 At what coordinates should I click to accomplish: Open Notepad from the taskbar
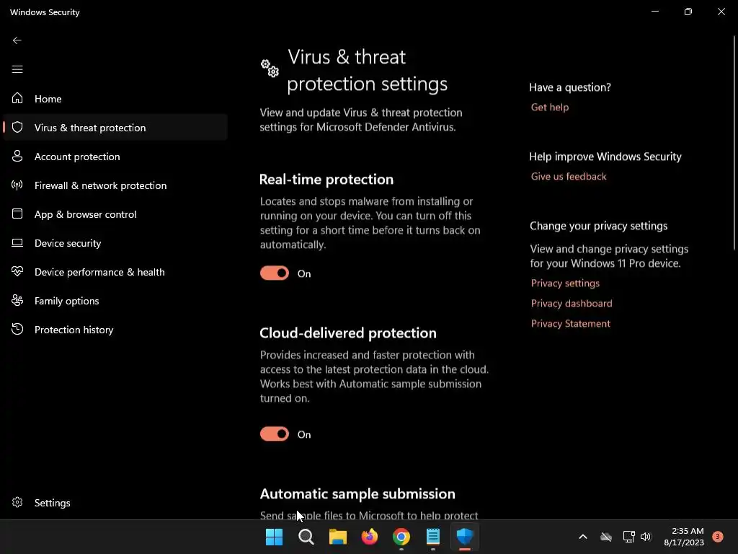click(432, 537)
